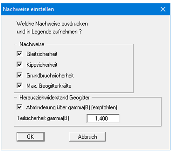
Task: Focus the Teilsicherheit gamma(B) value field
Action: point(103,118)
